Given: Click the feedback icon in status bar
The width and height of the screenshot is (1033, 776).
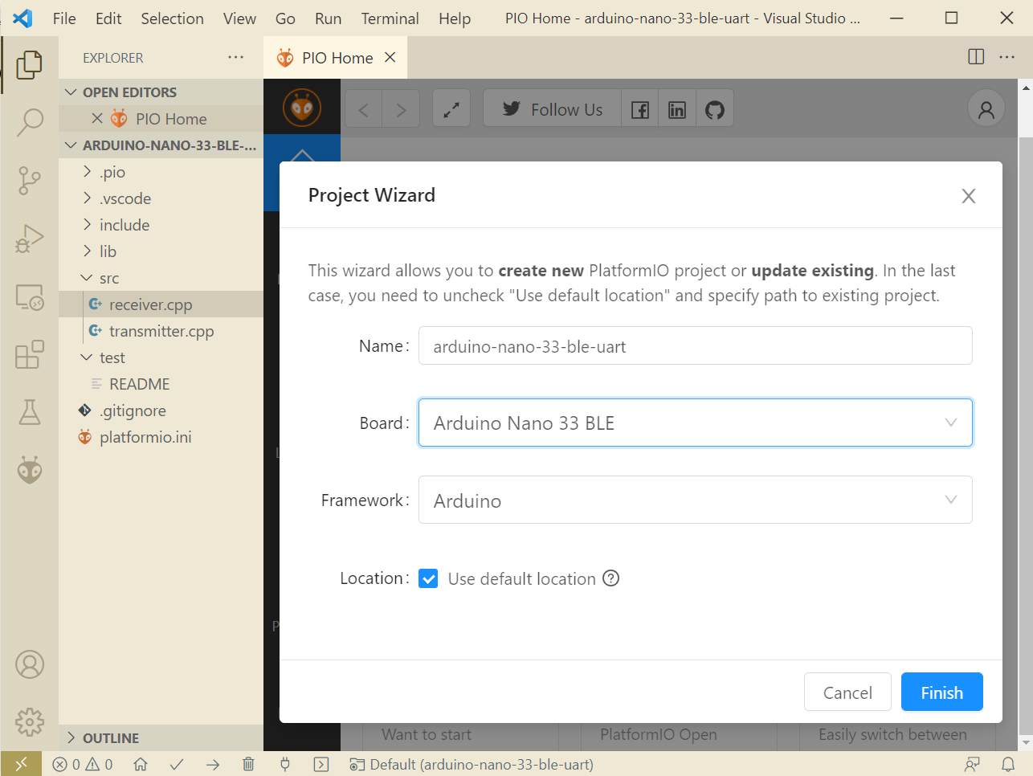Looking at the screenshot, I should pos(973,764).
